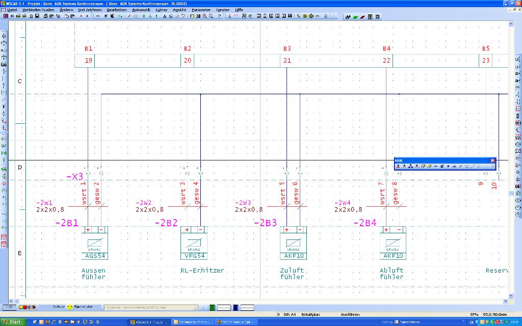This screenshot has width=522, height=326.
Task: Select the text tool letter A icon
Action: coord(165,16)
